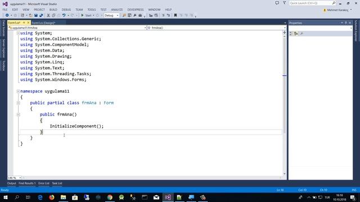Open the DEVEXPRESS menu
The height and width of the screenshot is (202, 360).
[136, 10]
